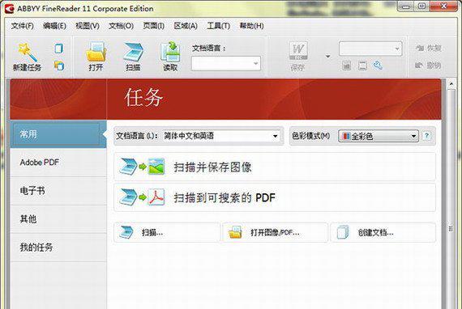This screenshot has width=462, height=309.
Task: Start the 扫描到可搜索的 PDF task
Action: (x=275, y=197)
